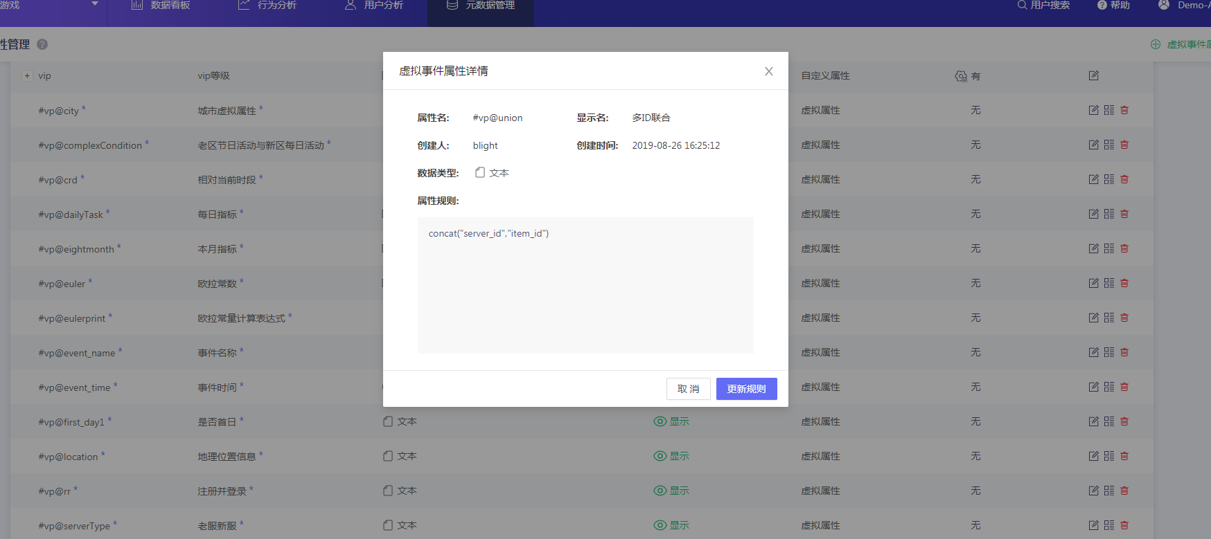Viewport: 1211px width, 539px height.
Task: Switch to the 行为分析 tab
Action: 267,6
